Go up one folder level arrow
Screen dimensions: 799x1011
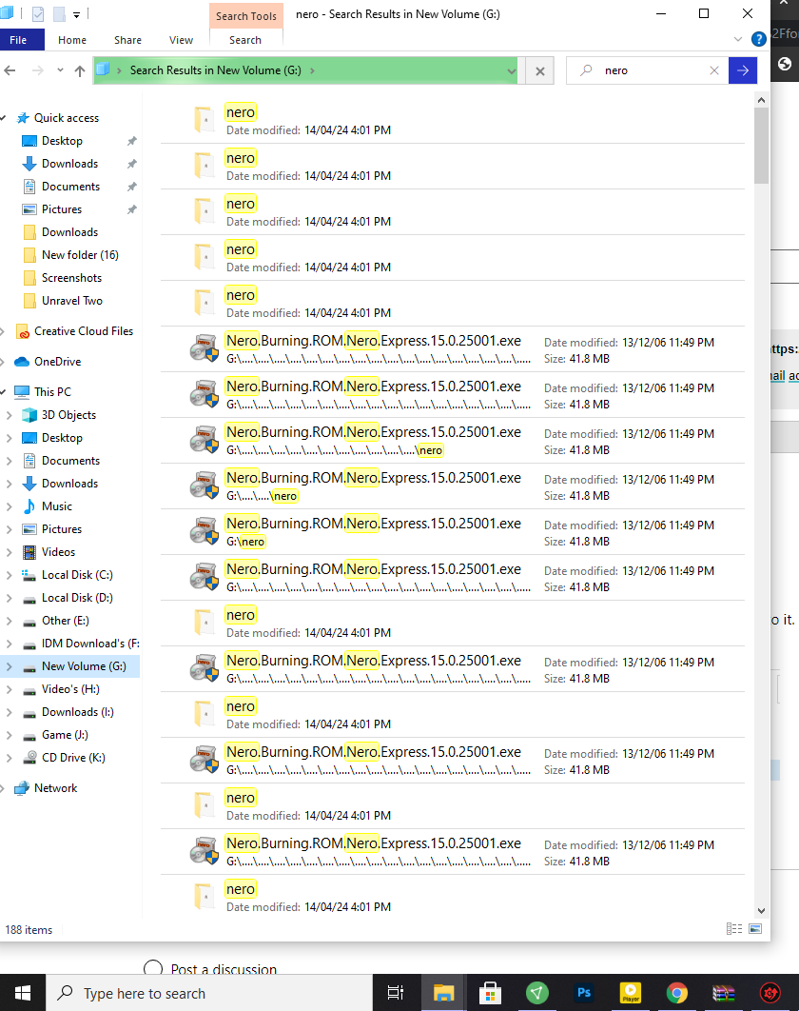tap(80, 71)
